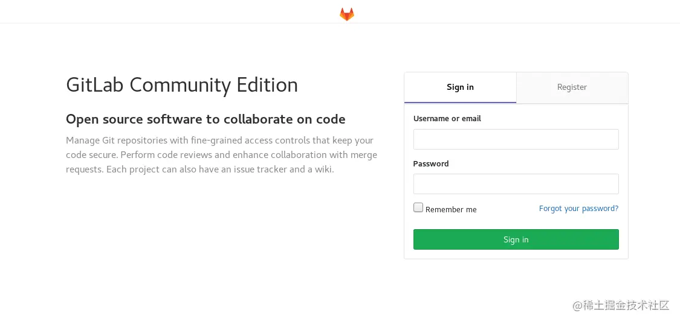
Task: Click the 'Manage Git repositories' description paragraph
Action: point(221,155)
